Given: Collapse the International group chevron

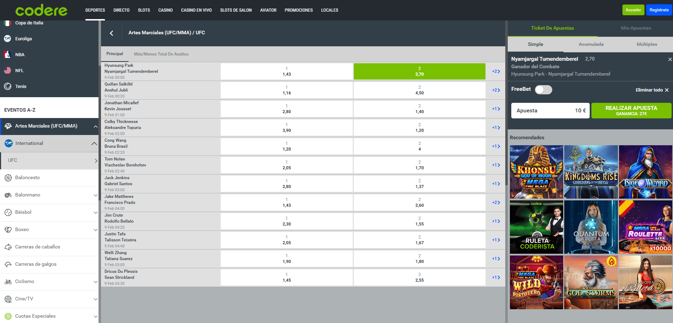Looking at the screenshot, I should click(x=94, y=143).
